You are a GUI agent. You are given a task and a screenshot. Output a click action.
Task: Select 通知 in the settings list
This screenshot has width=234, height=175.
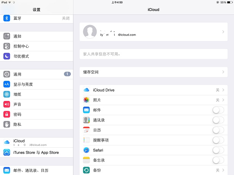tap(37, 36)
